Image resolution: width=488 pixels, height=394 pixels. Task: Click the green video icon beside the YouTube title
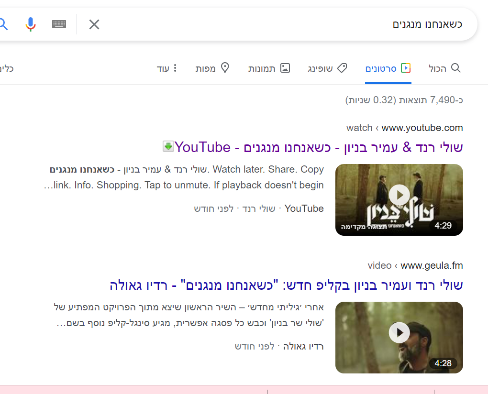click(x=168, y=146)
